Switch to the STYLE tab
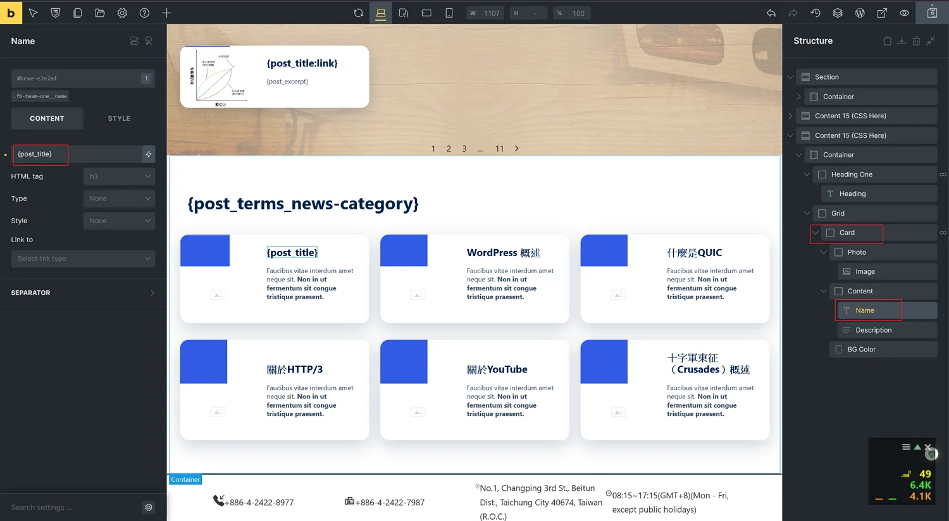 (x=119, y=118)
